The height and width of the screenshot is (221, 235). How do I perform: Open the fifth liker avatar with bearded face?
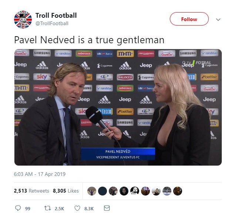point(135,191)
